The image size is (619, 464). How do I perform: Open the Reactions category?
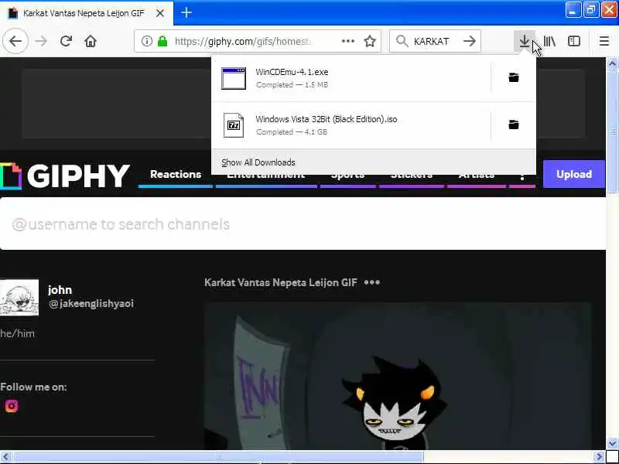(x=176, y=174)
